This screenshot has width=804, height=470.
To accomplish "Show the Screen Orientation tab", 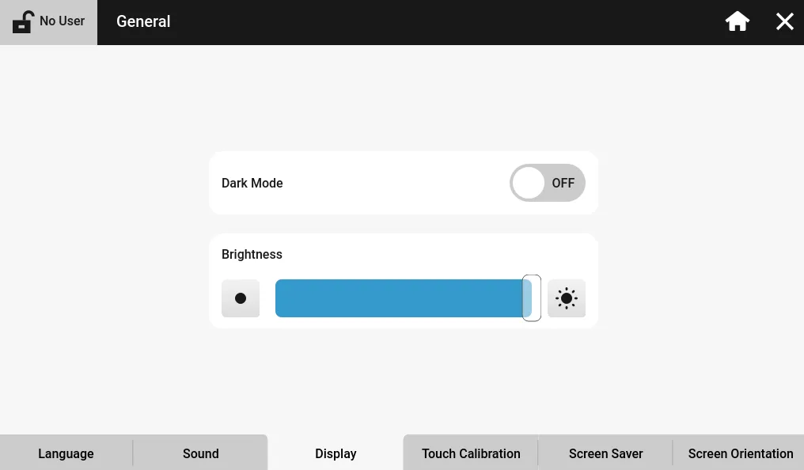I will point(740,453).
